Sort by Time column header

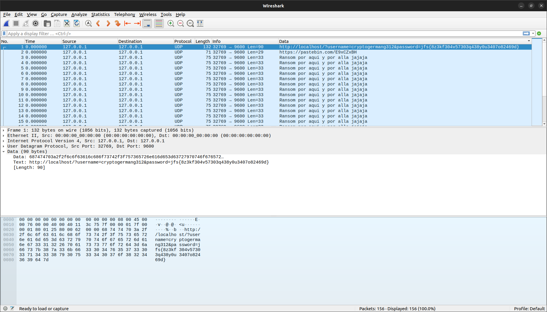click(43, 41)
